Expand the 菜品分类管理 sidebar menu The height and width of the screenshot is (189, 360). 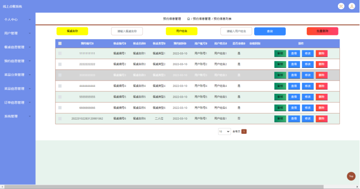17,74
